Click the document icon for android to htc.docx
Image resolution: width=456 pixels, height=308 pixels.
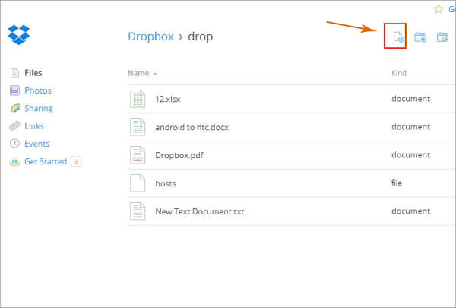click(138, 127)
